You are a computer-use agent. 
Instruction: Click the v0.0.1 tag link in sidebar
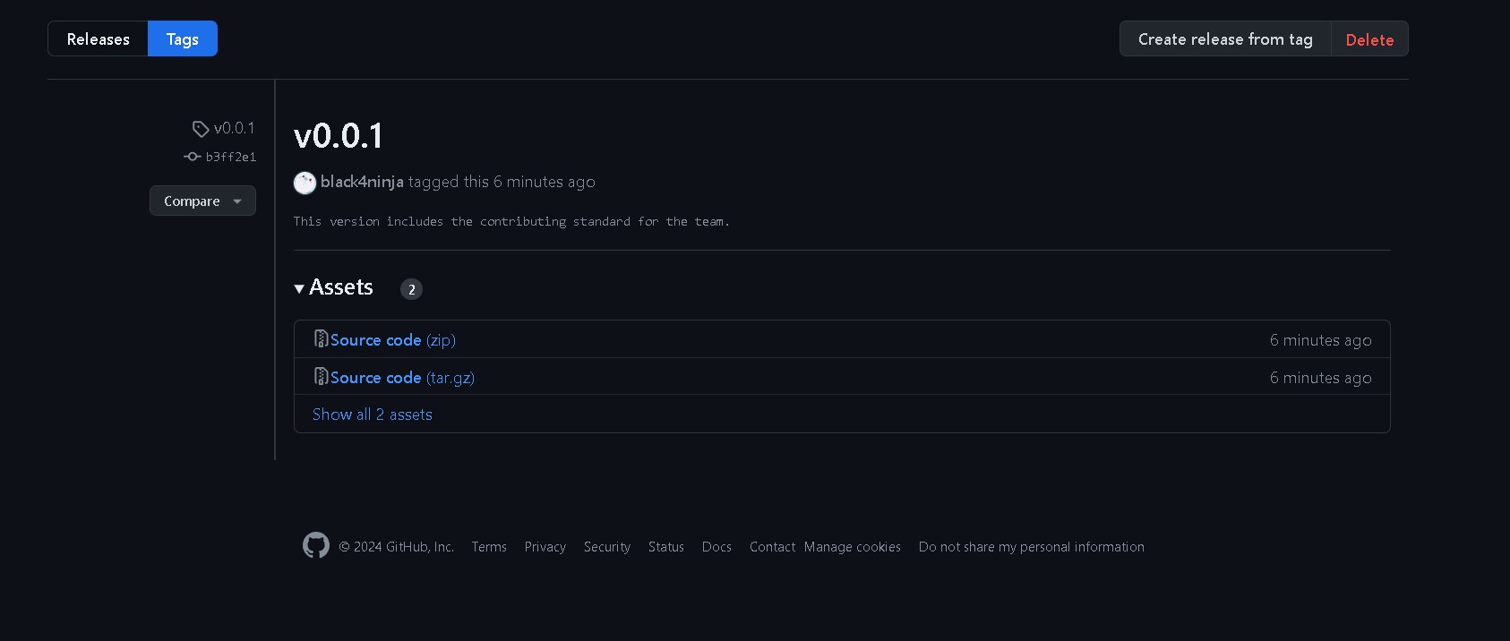coord(234,128)
